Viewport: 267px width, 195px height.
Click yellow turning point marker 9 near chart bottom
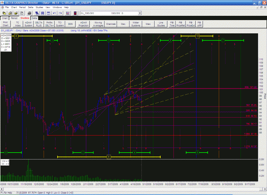pos(109,157)
